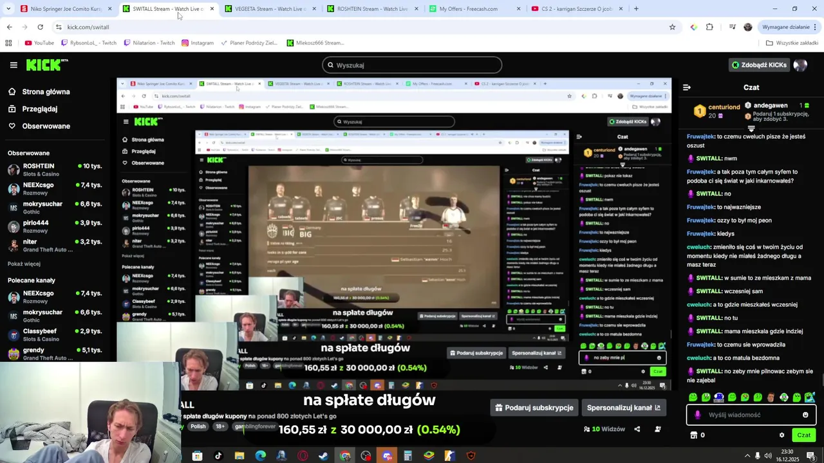Open niter channel in followed list
Screen dimensions: 824x463
55,245
